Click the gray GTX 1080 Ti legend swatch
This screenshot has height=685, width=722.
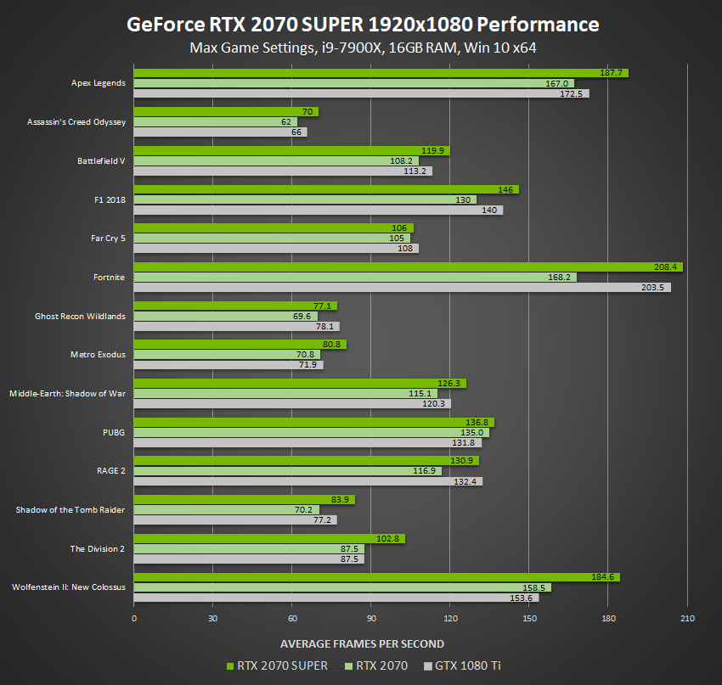[x=430, y=665]
